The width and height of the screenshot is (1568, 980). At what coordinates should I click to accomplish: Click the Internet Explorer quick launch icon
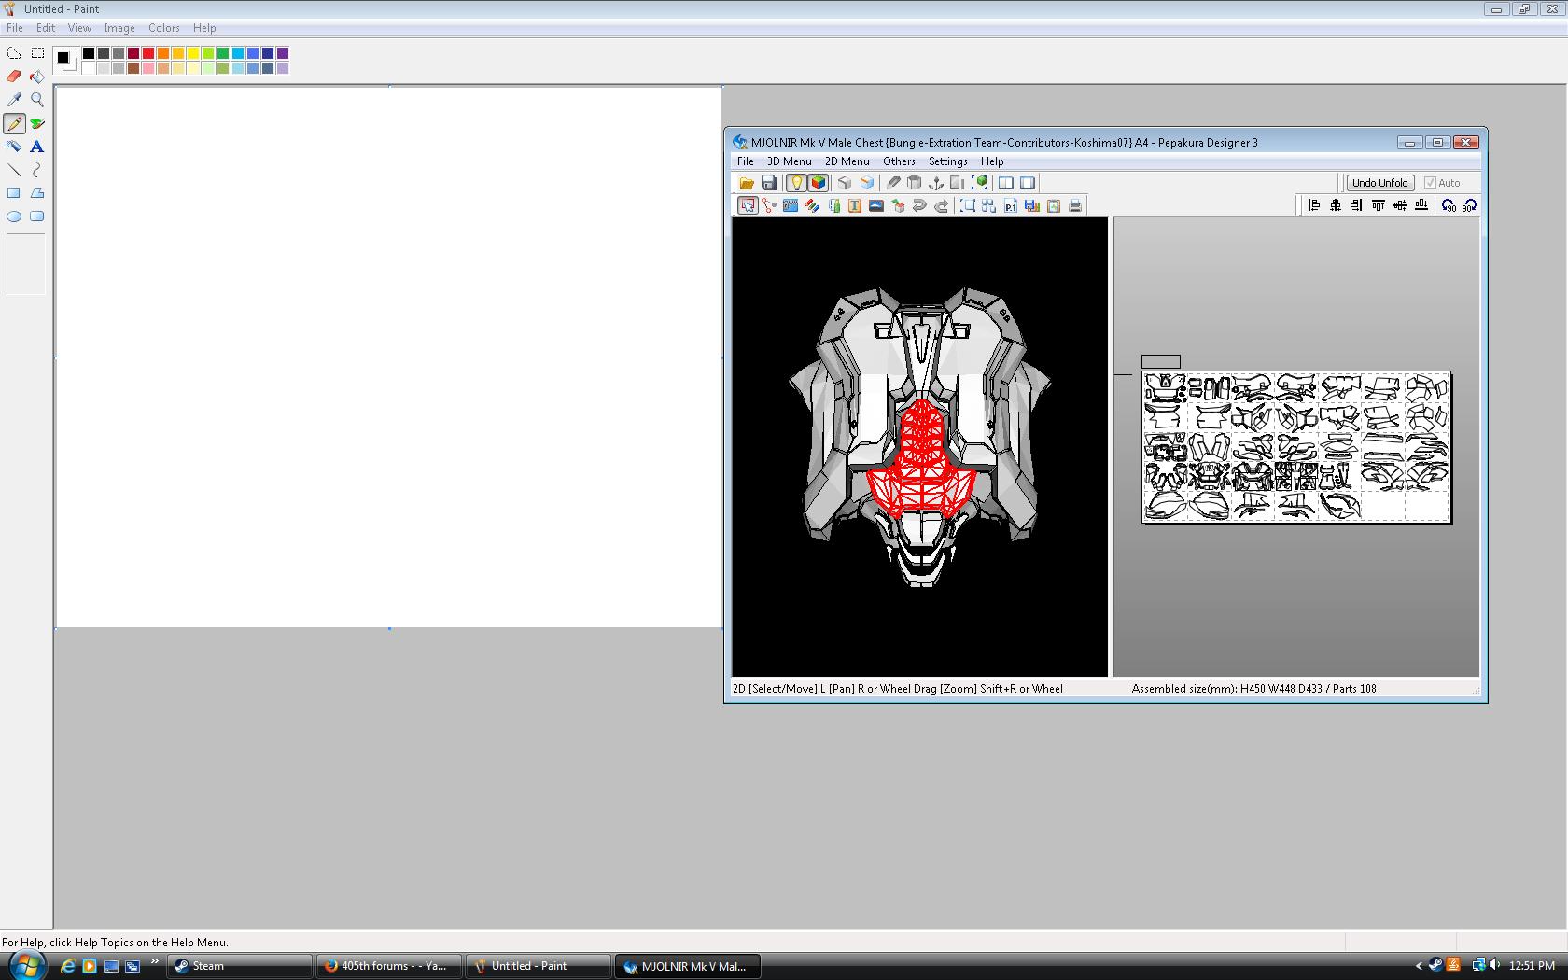click(67, 966)
